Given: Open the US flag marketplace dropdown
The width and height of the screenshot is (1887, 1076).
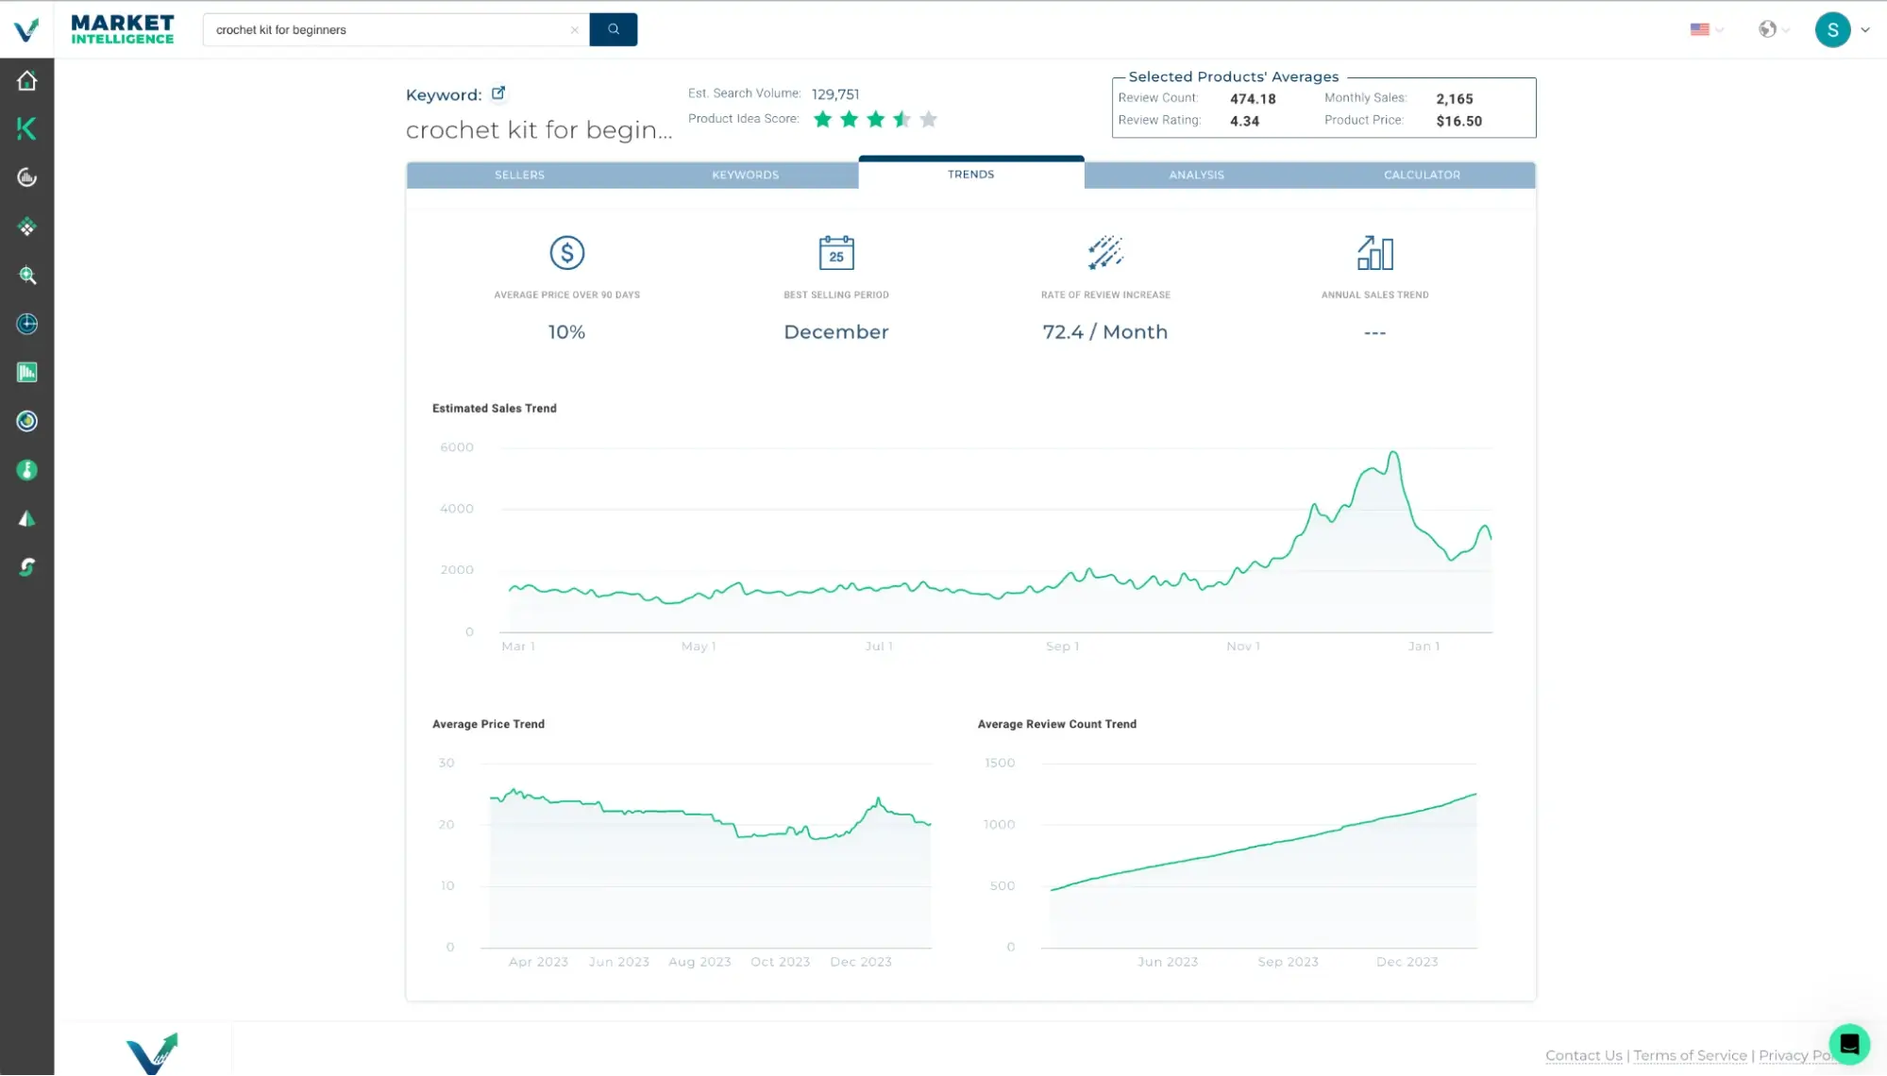Looking at the screenshot, I should coord(1707,29).
